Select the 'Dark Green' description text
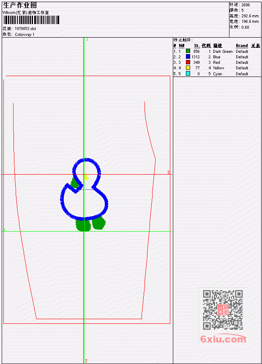Screen dimensions: 262x364 tap(223, 51)
